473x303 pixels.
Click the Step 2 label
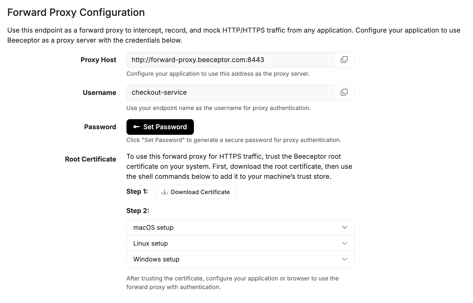pos(137,211)
